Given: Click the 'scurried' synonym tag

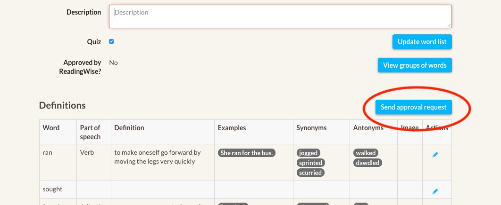Looking at the screenshot, I should 310,173.
